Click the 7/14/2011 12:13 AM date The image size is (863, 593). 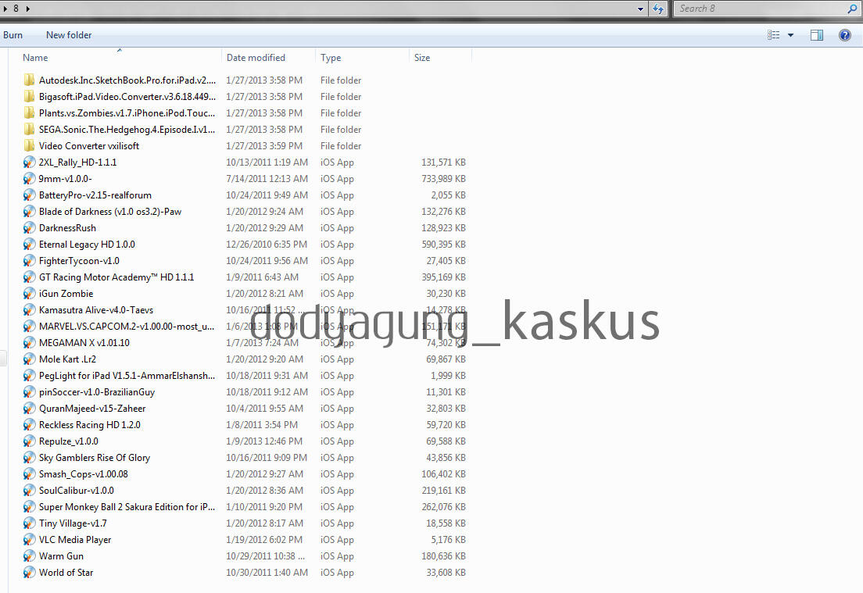click(x=267, y=179)
